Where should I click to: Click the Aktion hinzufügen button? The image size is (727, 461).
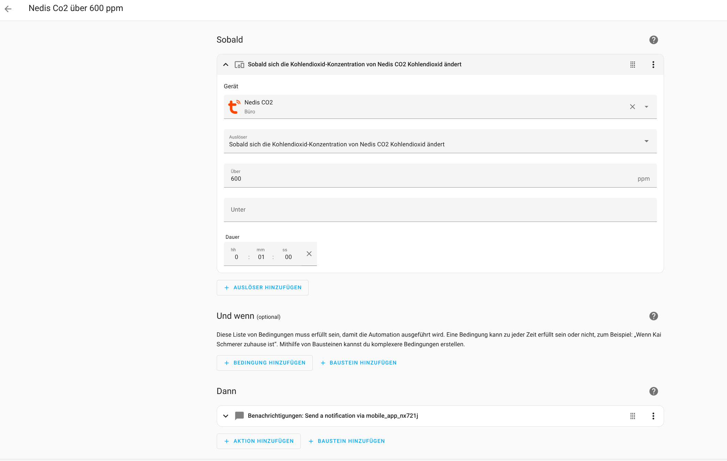(x=259, y=441)
